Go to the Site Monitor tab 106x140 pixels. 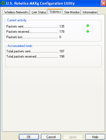pyautogui.click(x=72, y=12)
